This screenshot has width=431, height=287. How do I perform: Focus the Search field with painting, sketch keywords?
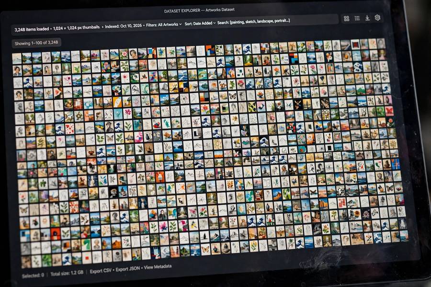point(253,22)
